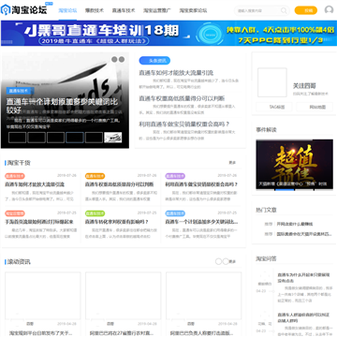
Task: Click red tag above 手淘首页流量 card
Action: pos(15,213)
